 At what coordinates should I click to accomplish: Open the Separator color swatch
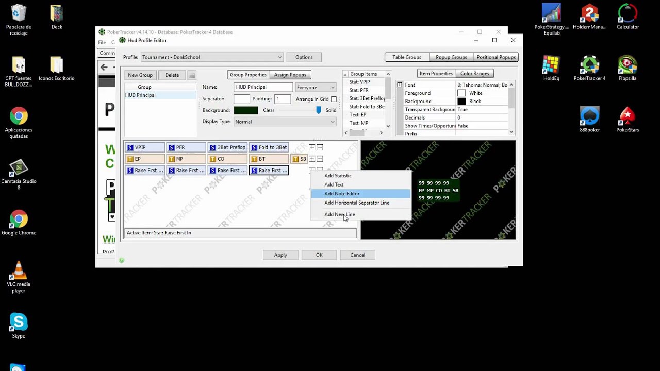tap(241, 99)
